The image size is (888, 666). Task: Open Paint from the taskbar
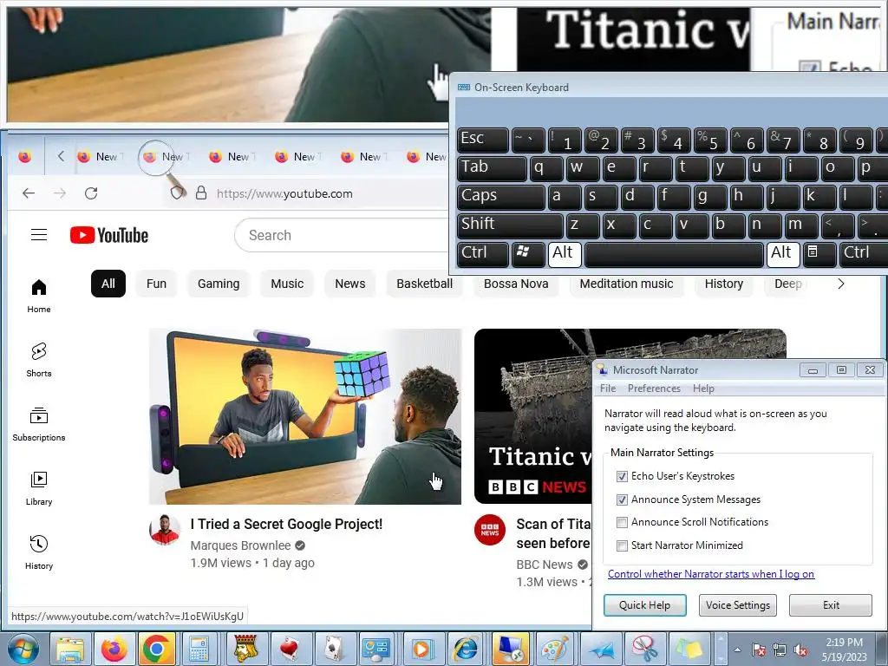tap(554, 649)
